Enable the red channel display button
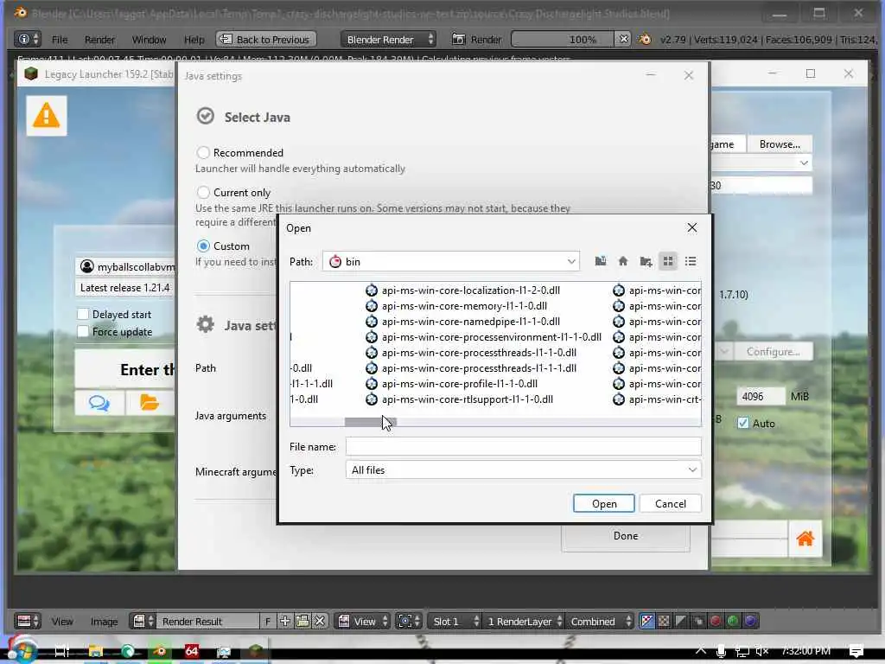Viewport: 885px width, 664px height. [x=716, y=621]
